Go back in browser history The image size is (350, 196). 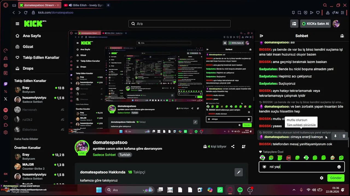click(x=14, y=13)
